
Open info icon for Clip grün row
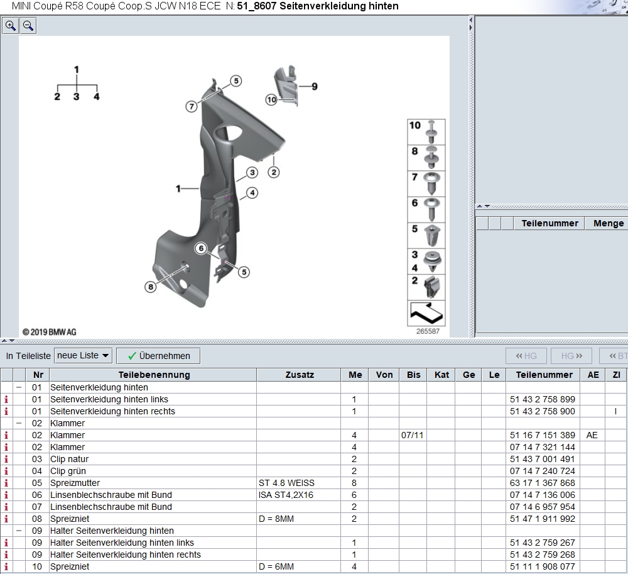pyautogui.click(x=7, y=471)
